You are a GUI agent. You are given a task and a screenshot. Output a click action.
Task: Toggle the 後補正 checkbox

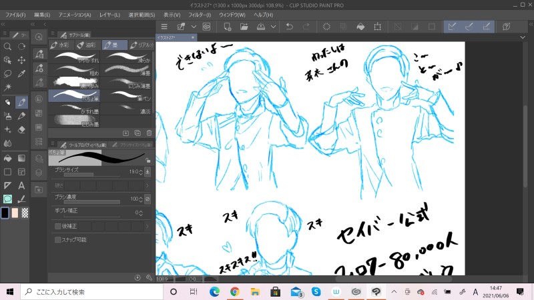[x=58, y=226]
